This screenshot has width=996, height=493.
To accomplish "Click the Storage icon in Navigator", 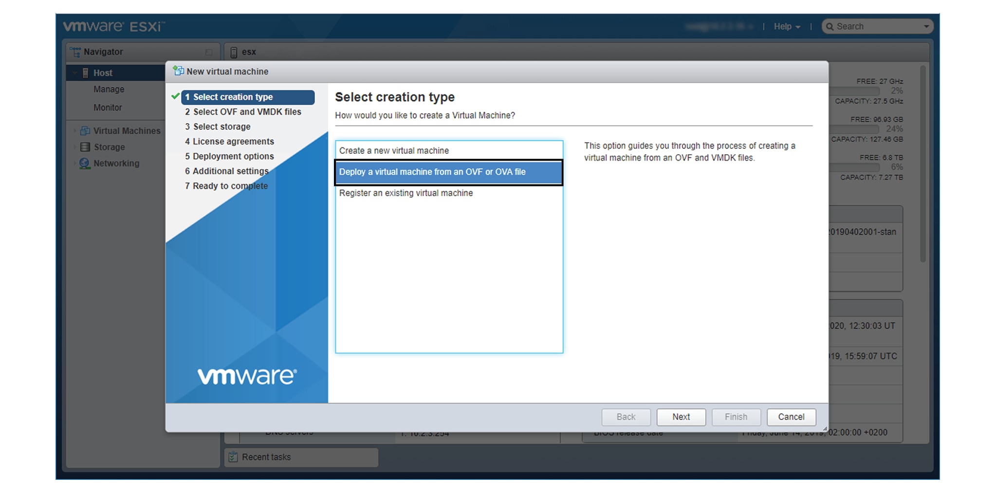I will (x=85, y=147).
